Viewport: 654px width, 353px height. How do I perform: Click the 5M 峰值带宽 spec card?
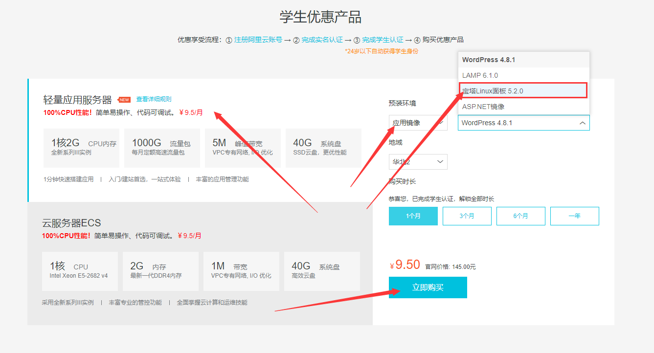(x=243, y=148)
